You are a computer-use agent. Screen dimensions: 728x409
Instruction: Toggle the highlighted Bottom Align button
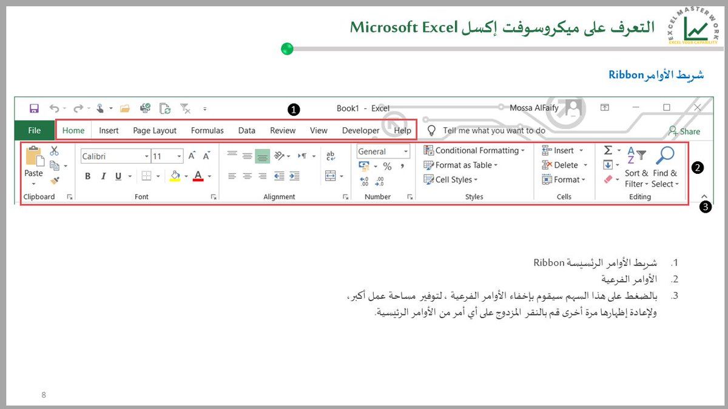click(262, 156)
